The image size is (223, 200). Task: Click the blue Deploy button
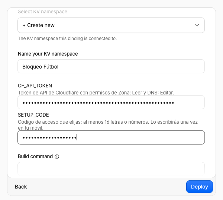coord(199,187)
